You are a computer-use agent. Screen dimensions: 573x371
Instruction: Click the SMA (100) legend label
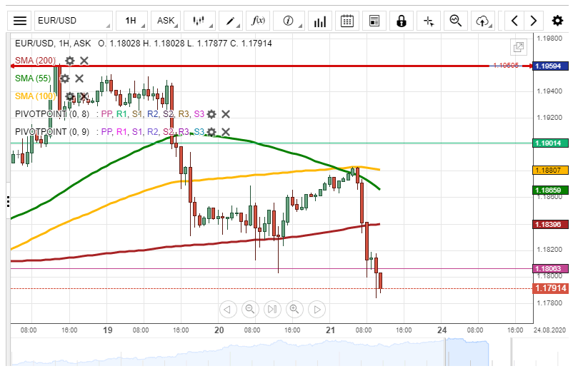coord(36,96)
